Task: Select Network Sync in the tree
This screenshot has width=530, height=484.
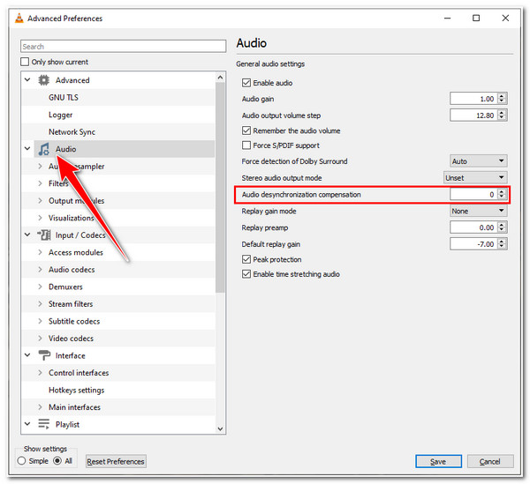Action: [72, 132]
